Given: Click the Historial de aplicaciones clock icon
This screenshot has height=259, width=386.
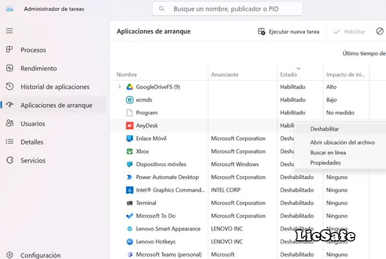Looking at the screenshot, I should [x=9, y=87].
